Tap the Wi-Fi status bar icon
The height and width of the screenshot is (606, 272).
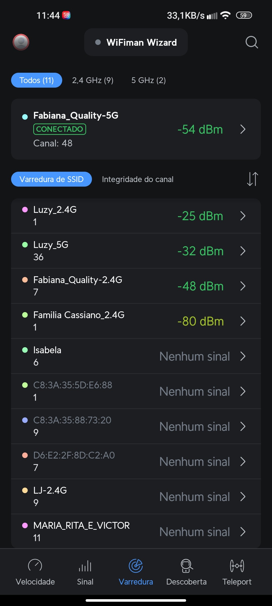[225, 15]
